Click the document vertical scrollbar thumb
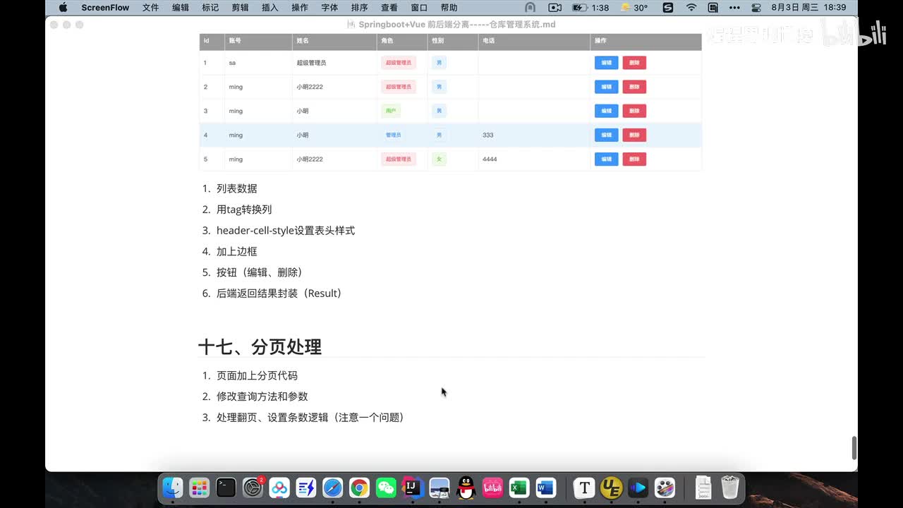The height and width of the screenshot is (508, 903). coord(854,448)
